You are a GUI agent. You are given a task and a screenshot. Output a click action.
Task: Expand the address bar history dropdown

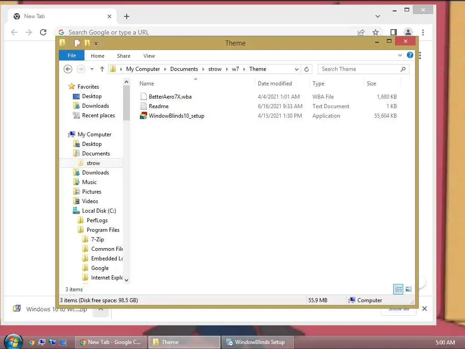click(297, 69)
